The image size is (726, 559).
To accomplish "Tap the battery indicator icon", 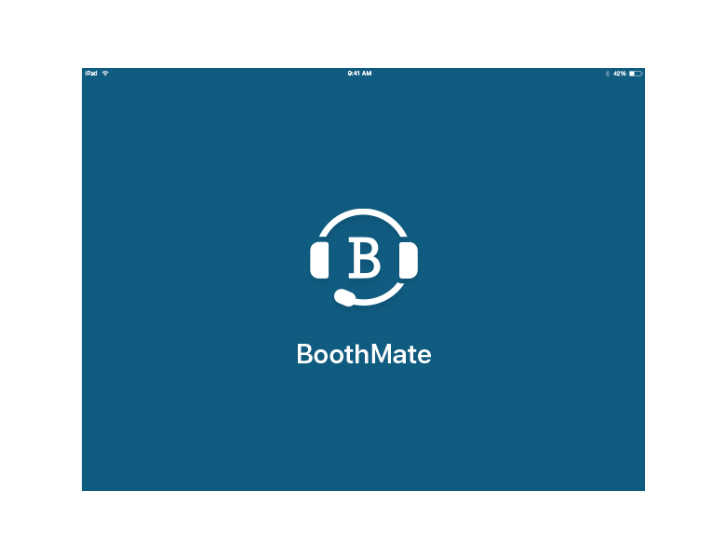I will (636, 74).
